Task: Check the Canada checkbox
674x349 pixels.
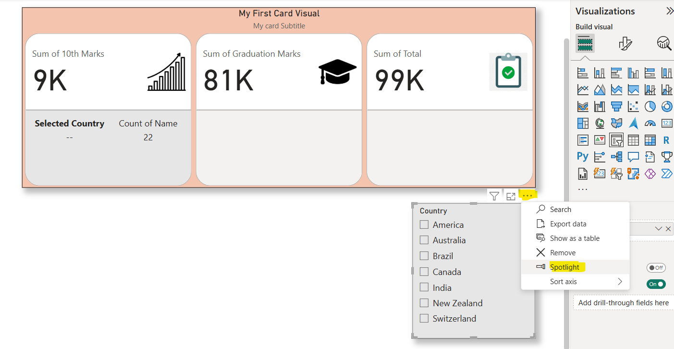Action: pos(424,272)
